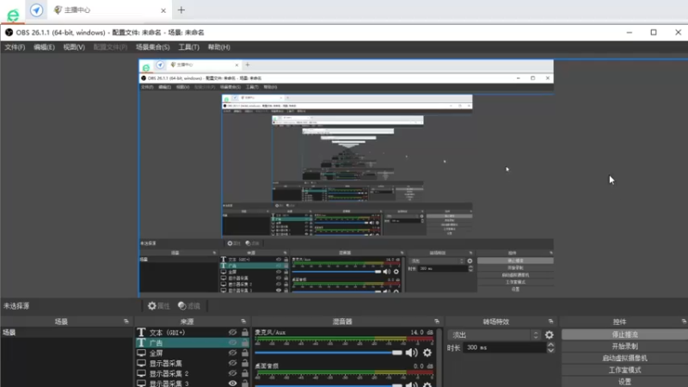Open the 文件(F) menu
This screenshot has height=387, width=688.
[x=15, y=47]
